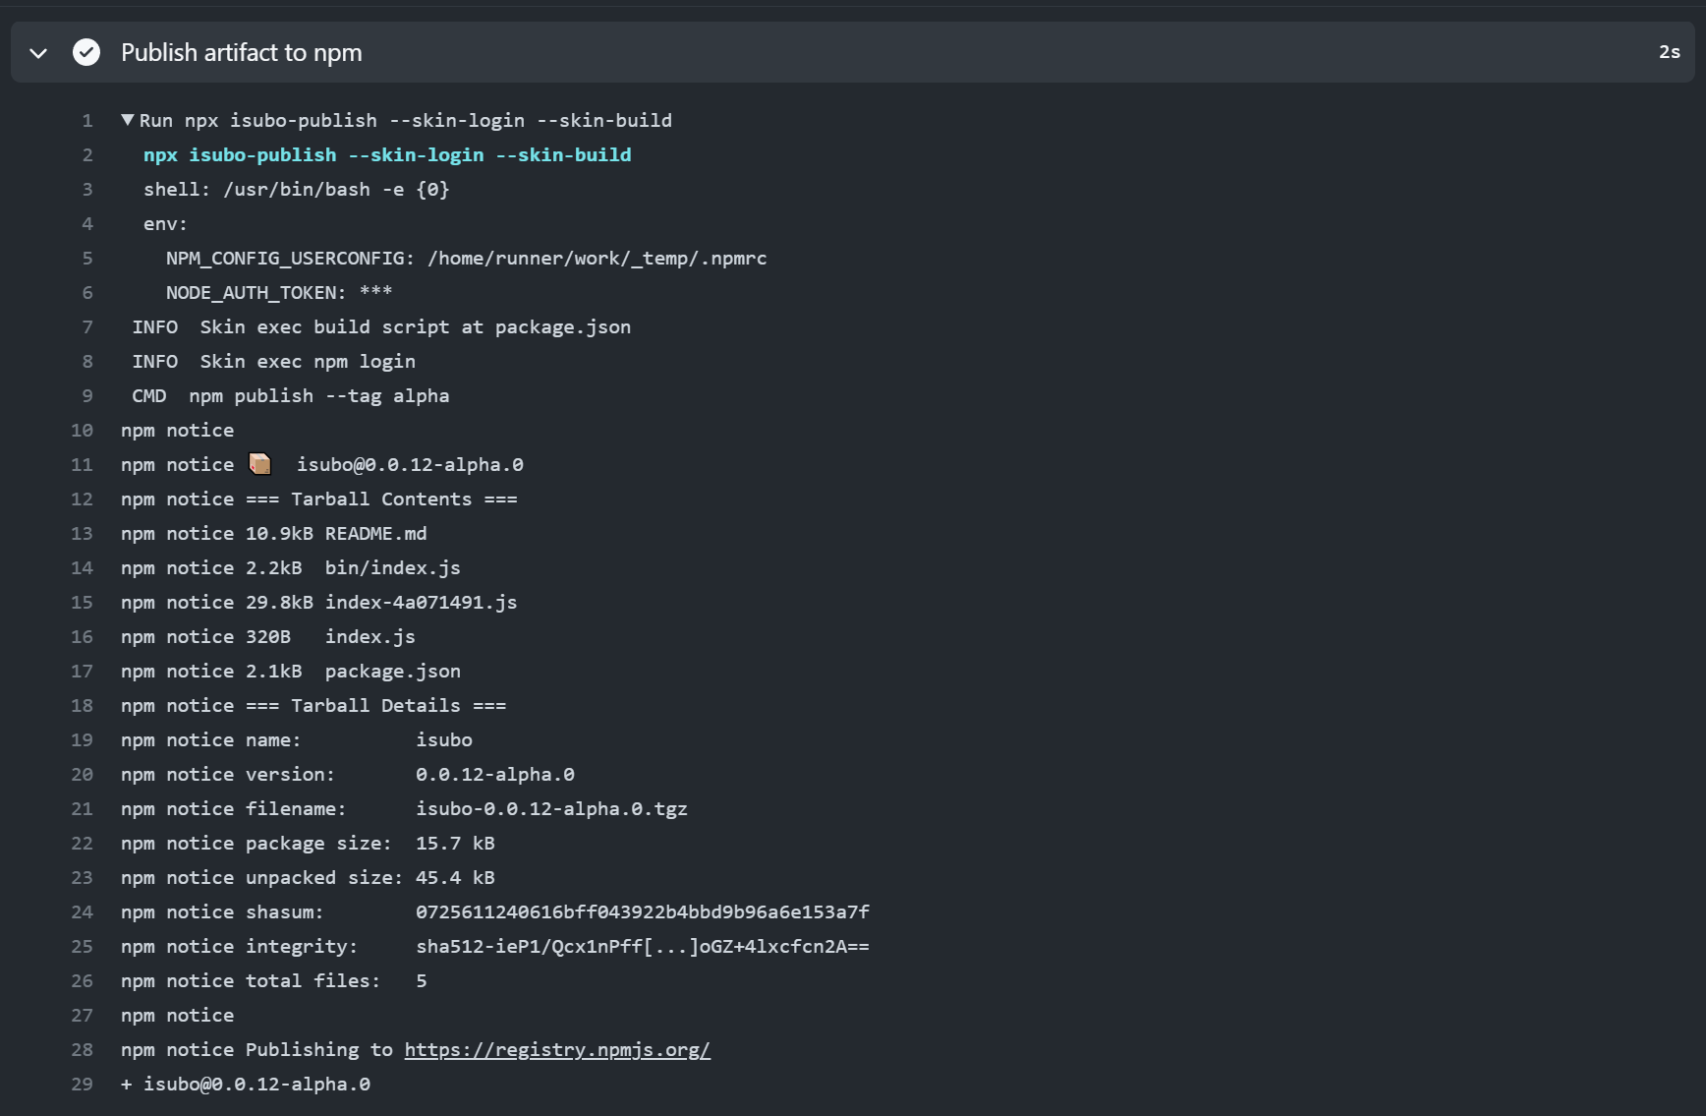The width and height of the screenshot is (1706, 1116).
Task: Select line number 29 anchor
Action: 82,1084
